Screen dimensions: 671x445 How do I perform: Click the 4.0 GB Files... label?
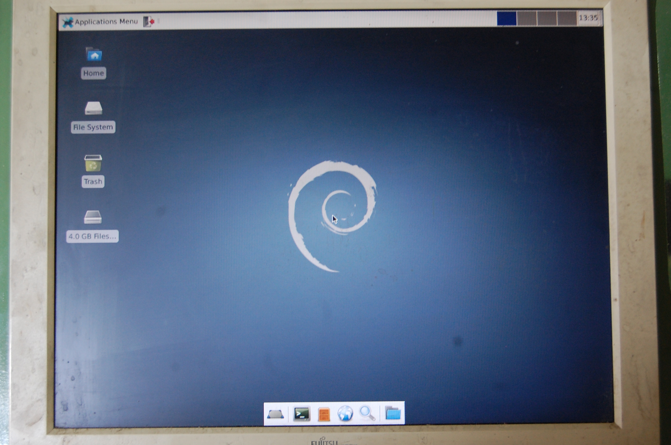click(x=93, y=236)
